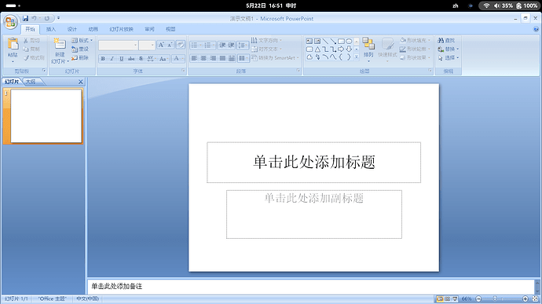Activate the Format Painter (格式刷)
The image size is (542, 304).
click(34, 58)
